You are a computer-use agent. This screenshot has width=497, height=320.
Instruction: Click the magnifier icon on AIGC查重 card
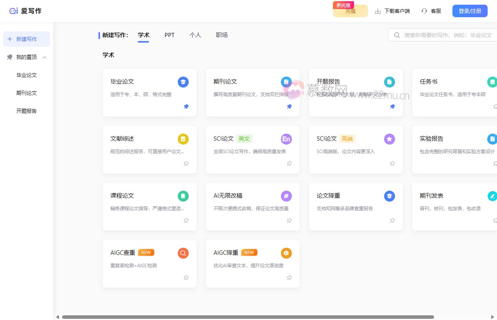click(x=183, y=253)
